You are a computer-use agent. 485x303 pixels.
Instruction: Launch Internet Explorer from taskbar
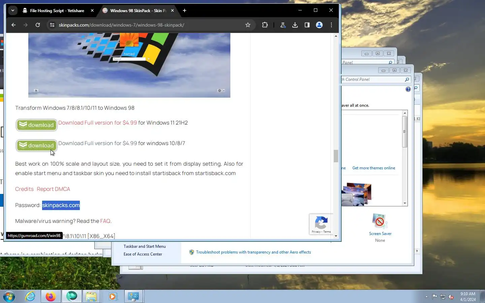pos(30,297)
